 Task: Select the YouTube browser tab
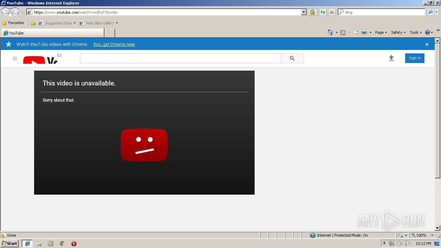click(53, 33)
